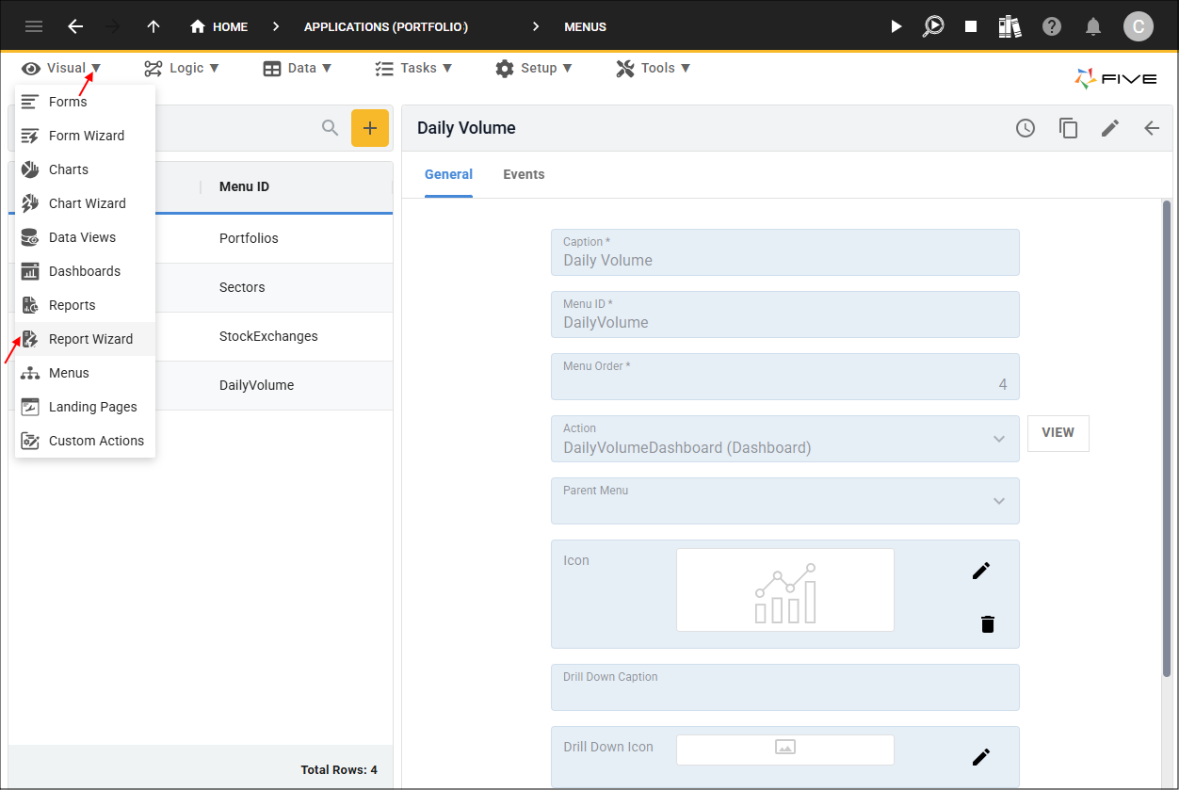Navigate up with the up arrow
Screen dimensions: 1179x790
pyautogui.click(x=153, y=26)
